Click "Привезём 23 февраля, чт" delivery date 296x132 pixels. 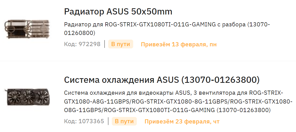pyautogui.click(x=182, y=121)
